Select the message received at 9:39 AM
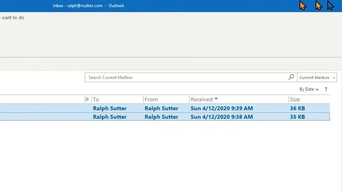Viewport: 342px width, 192px height. point(165,108)
